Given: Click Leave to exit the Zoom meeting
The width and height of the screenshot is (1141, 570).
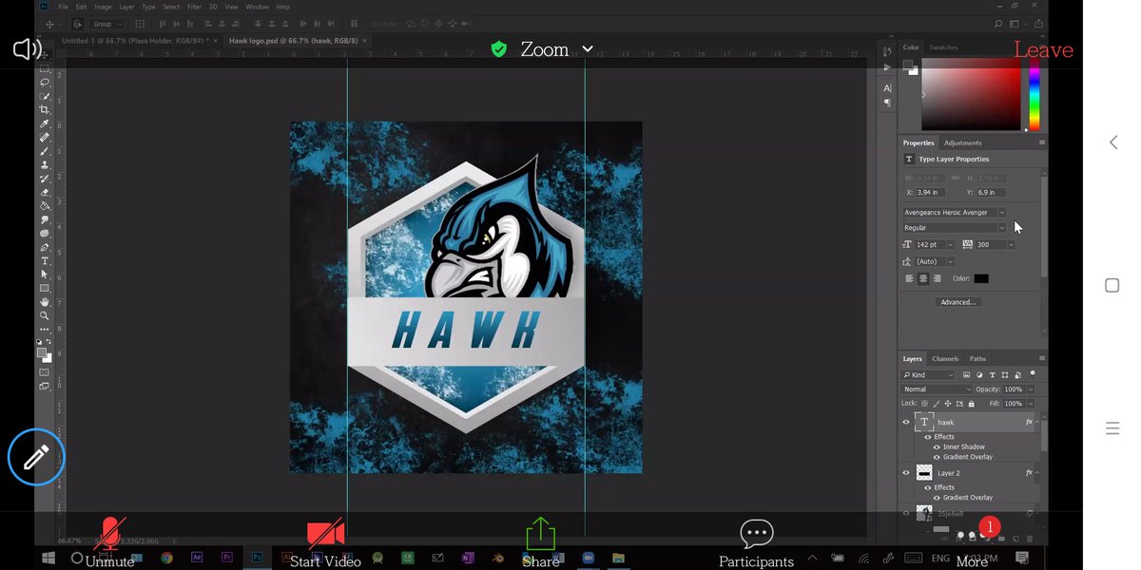Looking at the screenshot, I should 1043,49.
